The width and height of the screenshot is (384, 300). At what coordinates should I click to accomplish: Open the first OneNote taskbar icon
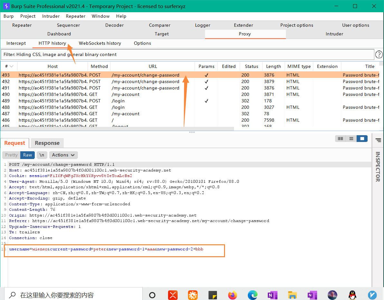(272, 295)
